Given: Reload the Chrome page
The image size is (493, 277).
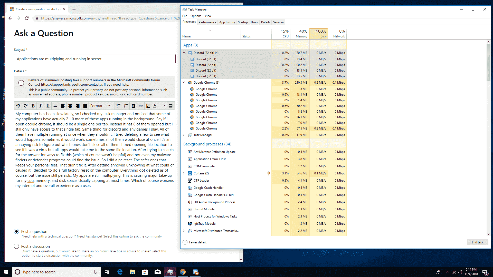Looking at the screenshot, I should (27, 18).
